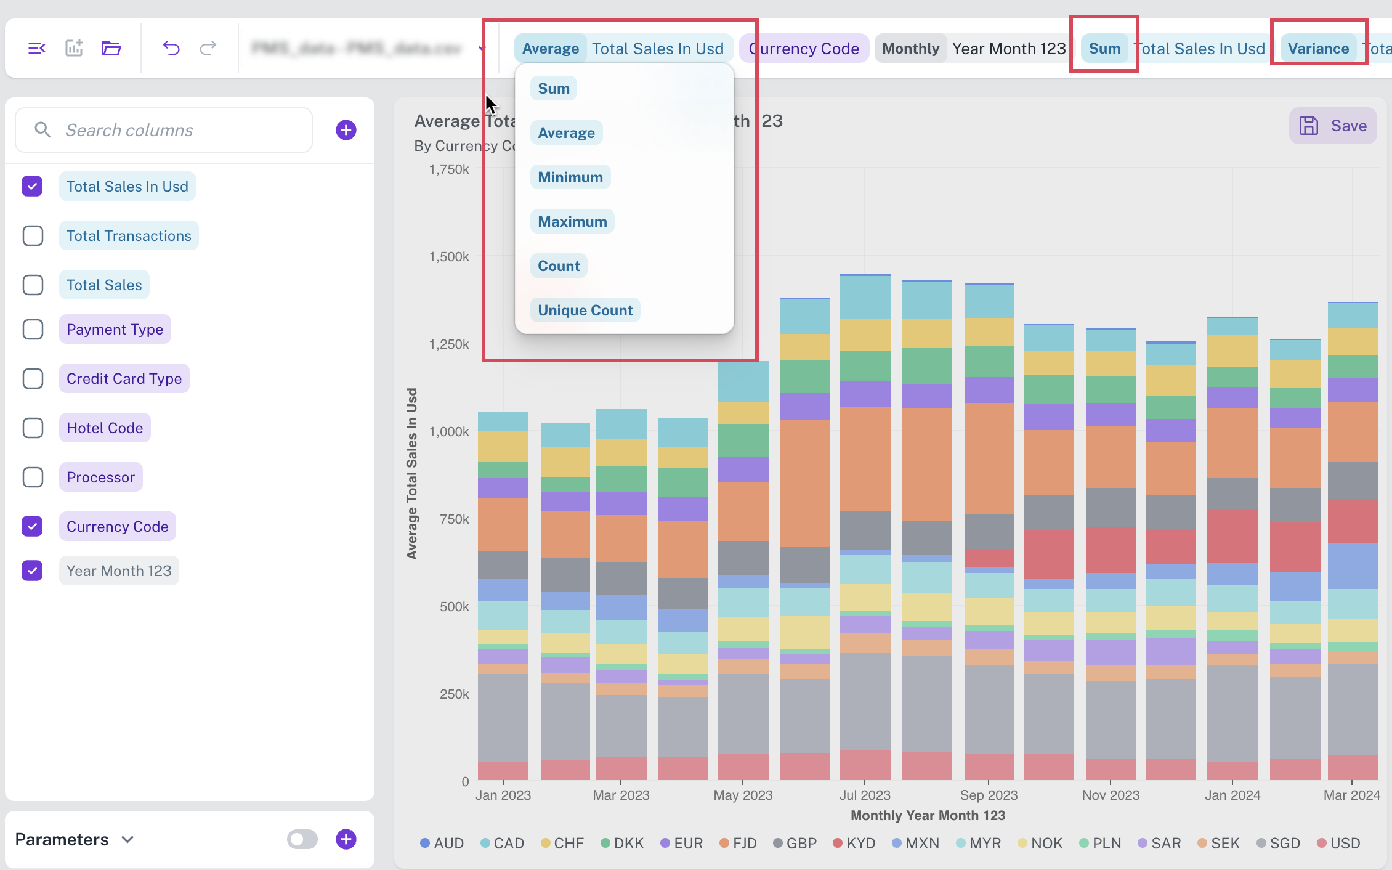Uncheck the Year Month 123 checkbox
Viewport: 1392px width, 870px height.
click(33, 571)
